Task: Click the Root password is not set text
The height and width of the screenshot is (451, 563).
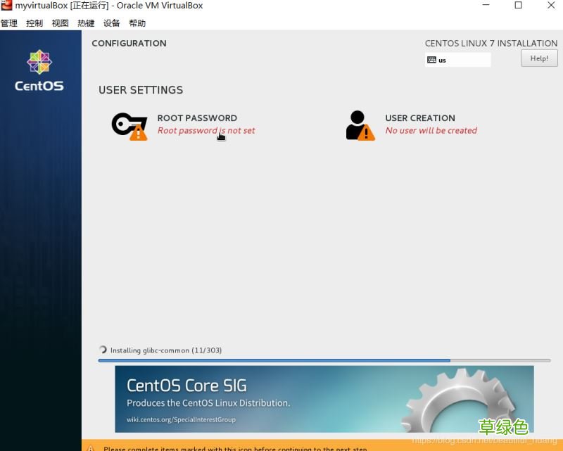Action: (206, 131)
